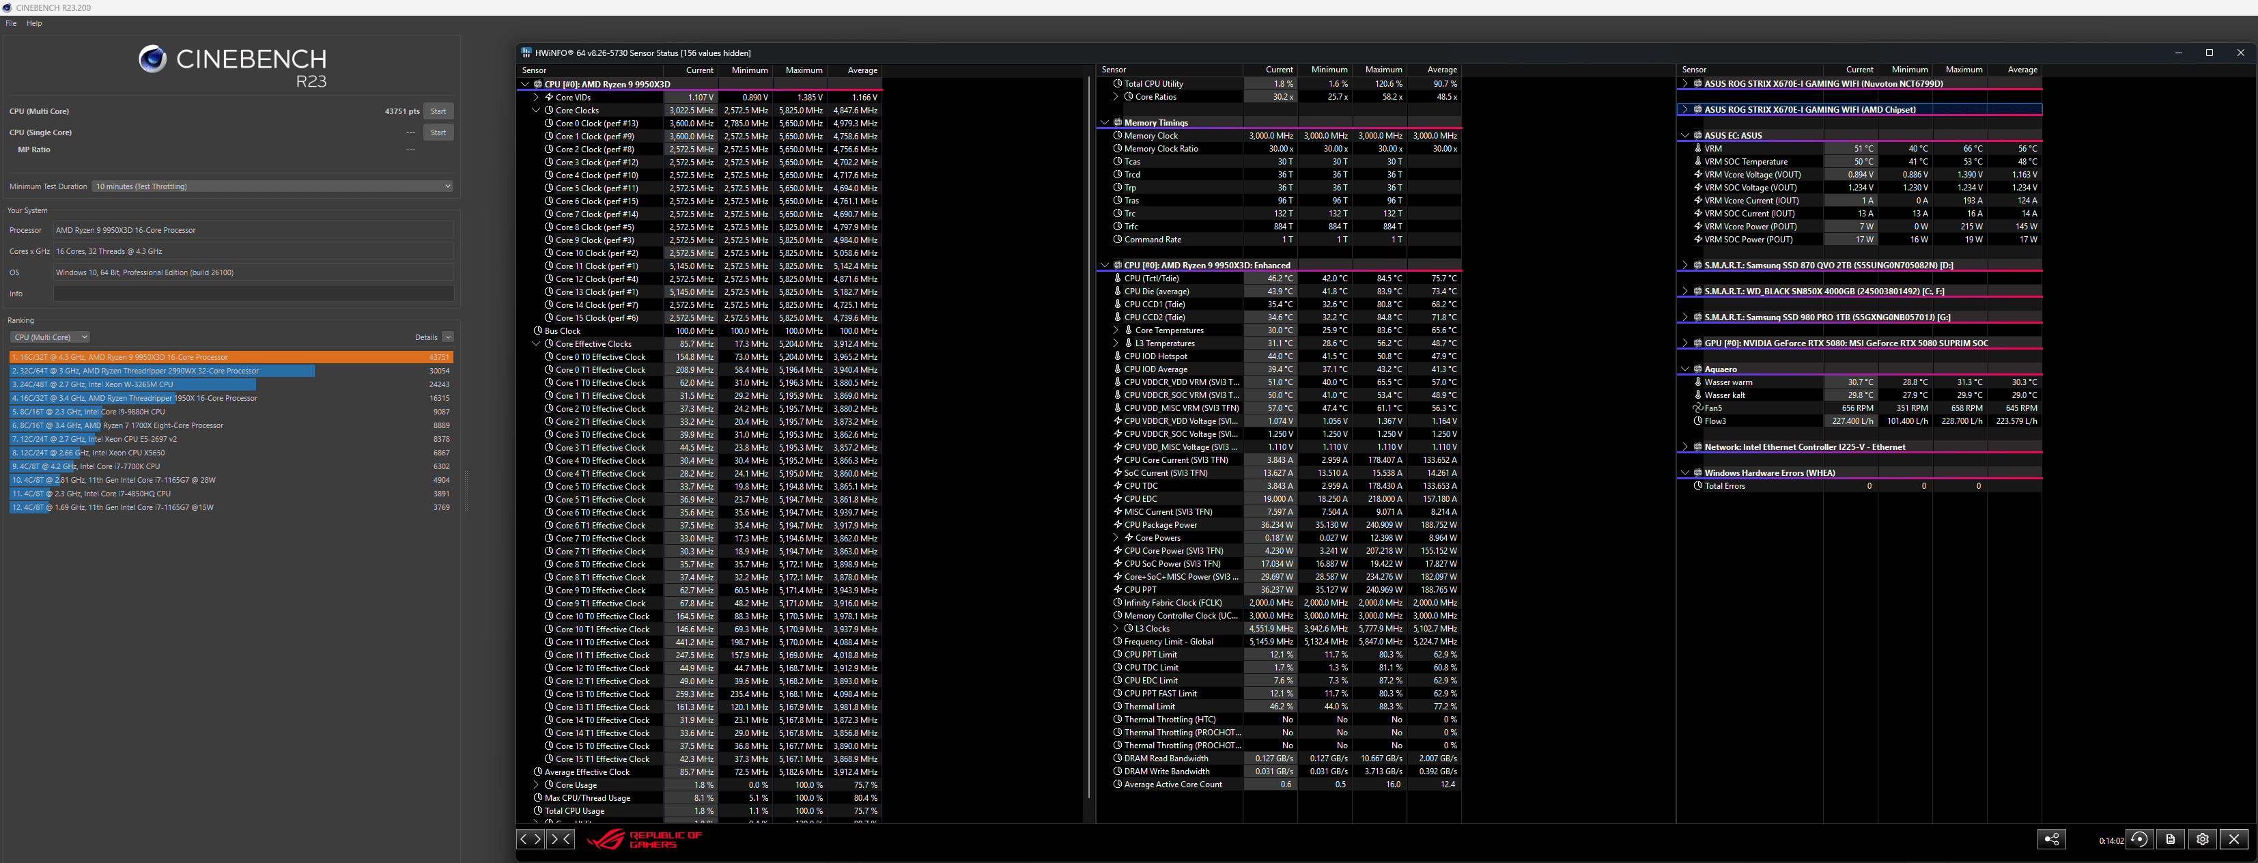Expand the L3 Clocks row
2258x863 pixels.
(1116, 628)
